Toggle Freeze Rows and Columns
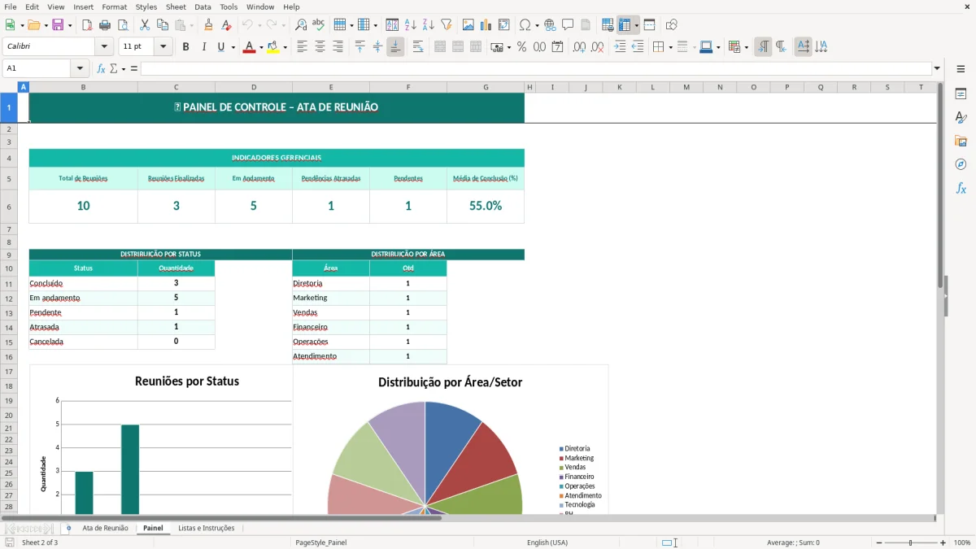 pyautogui.click(x=625, y=25)
